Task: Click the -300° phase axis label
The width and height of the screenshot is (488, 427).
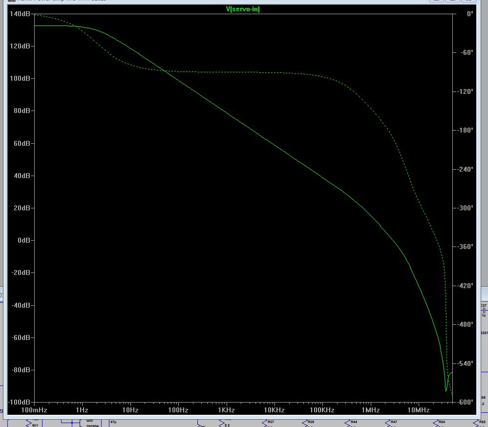Action: (466, 208)
